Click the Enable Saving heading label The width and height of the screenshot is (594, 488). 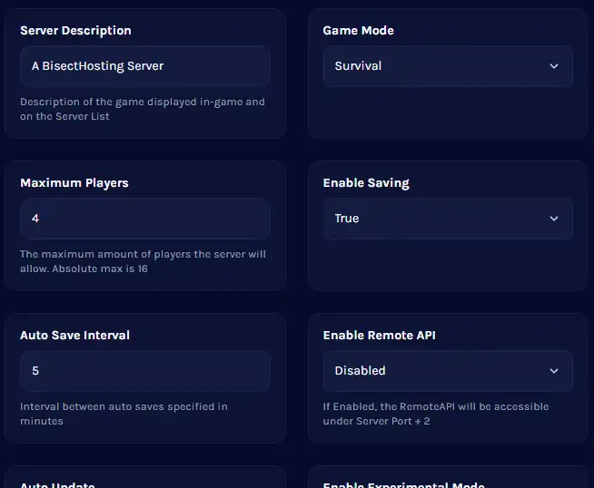pos(366,183)
